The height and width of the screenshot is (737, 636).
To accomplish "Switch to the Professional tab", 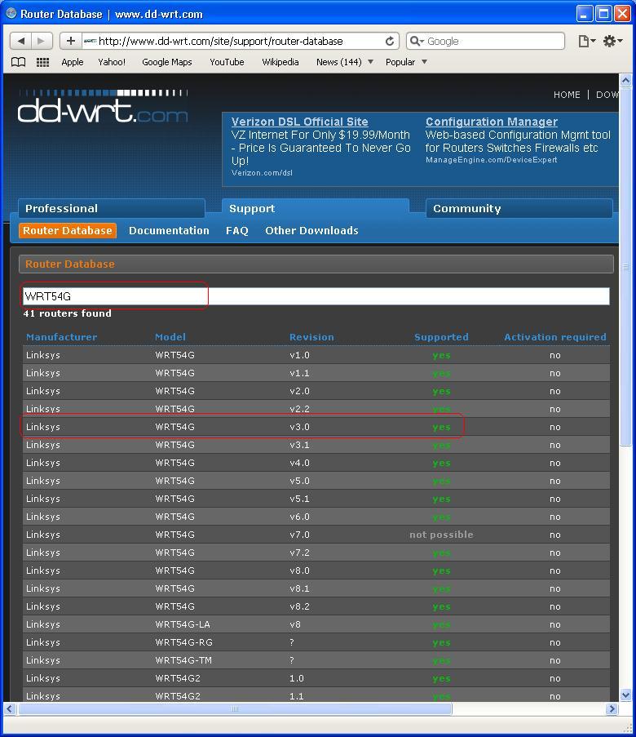I will coord(112,208).
